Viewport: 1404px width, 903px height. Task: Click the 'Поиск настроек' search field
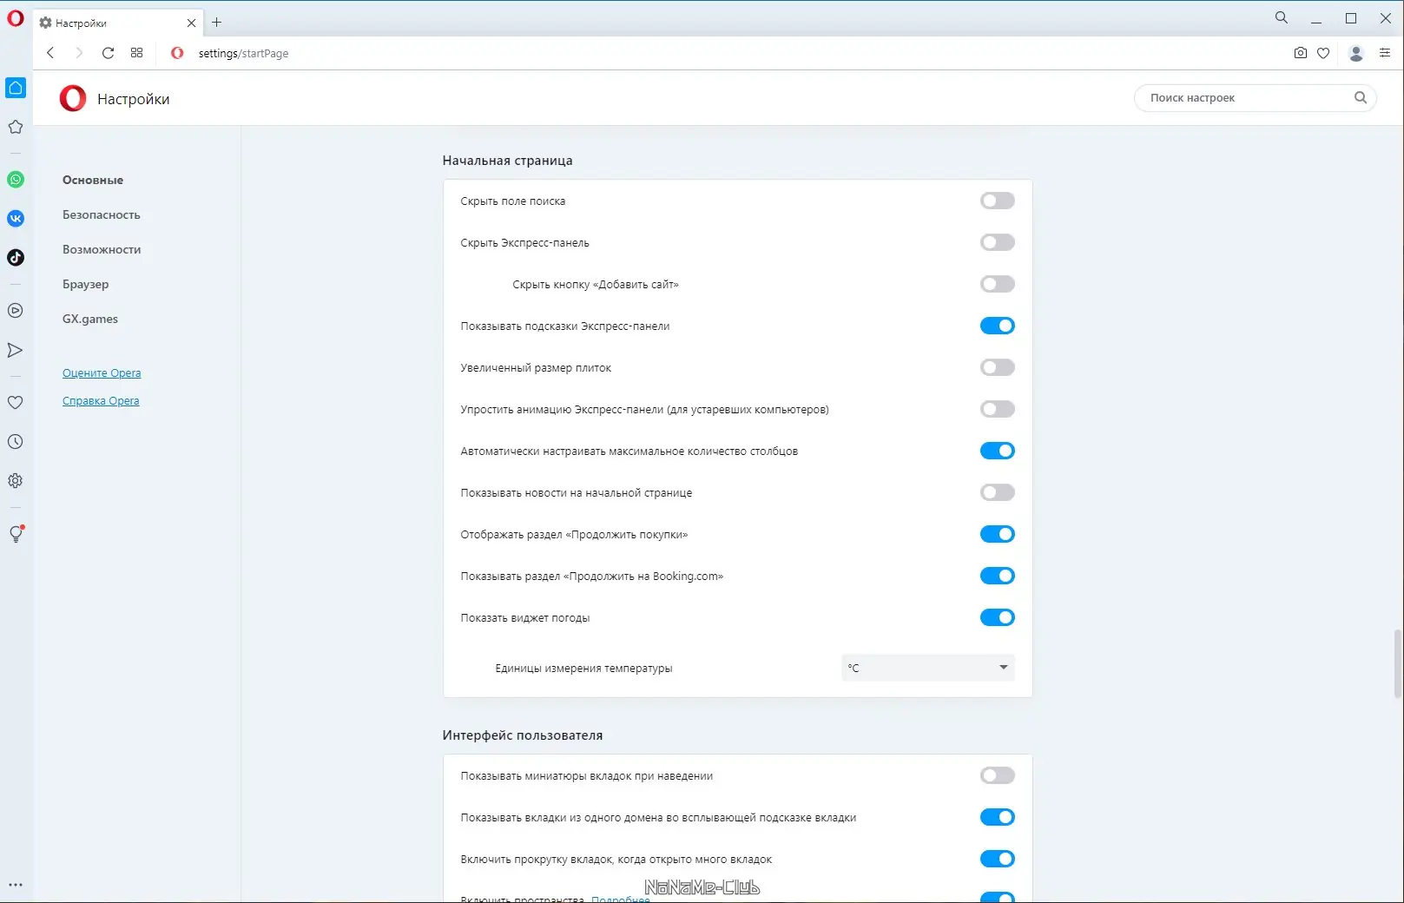pos(1247,98)
